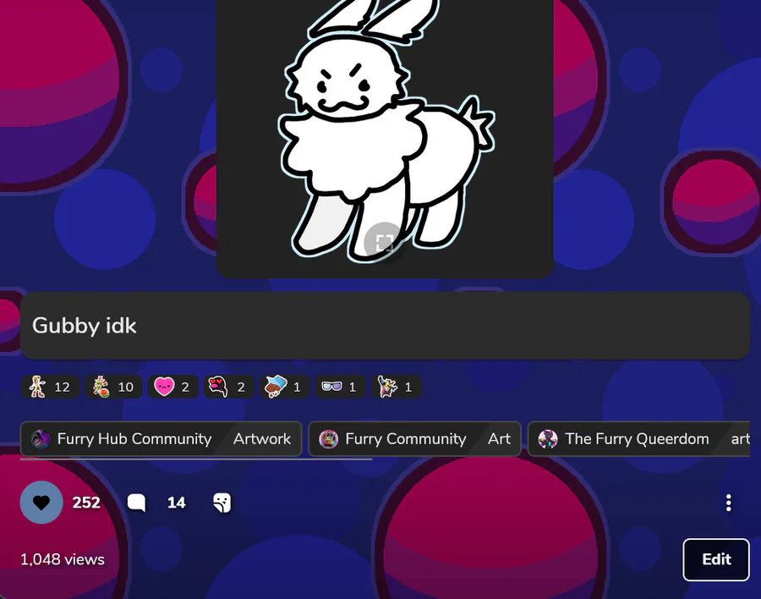Click the sticker reaction icon beside 14
761x599 pixels.
222,503
